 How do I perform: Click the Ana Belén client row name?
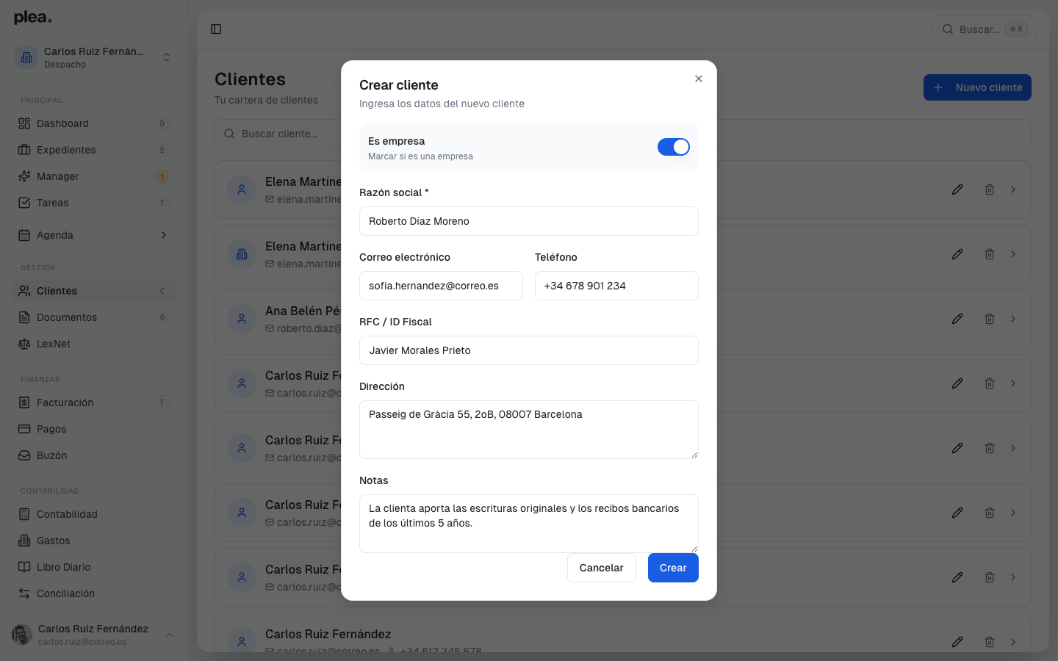(x=303, y=311)
